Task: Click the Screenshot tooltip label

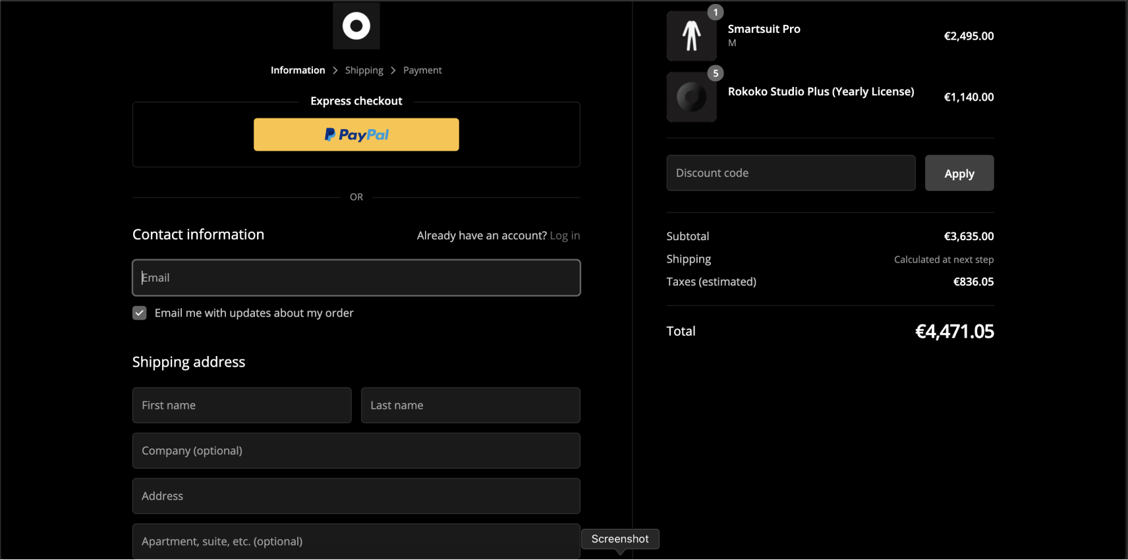Action: 620,539
